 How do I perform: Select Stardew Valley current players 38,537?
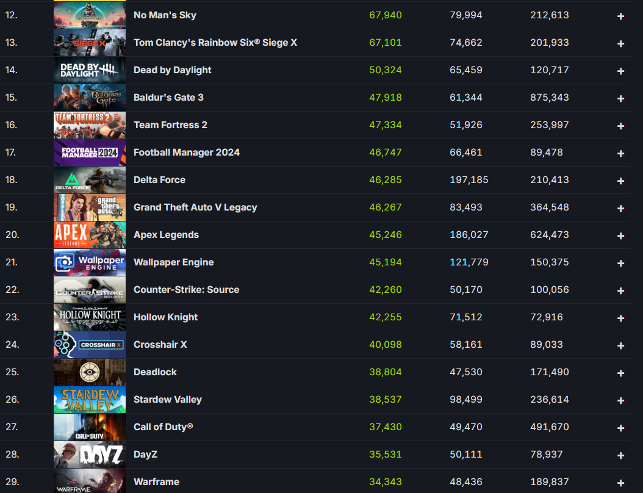click(x=386, y=400)
